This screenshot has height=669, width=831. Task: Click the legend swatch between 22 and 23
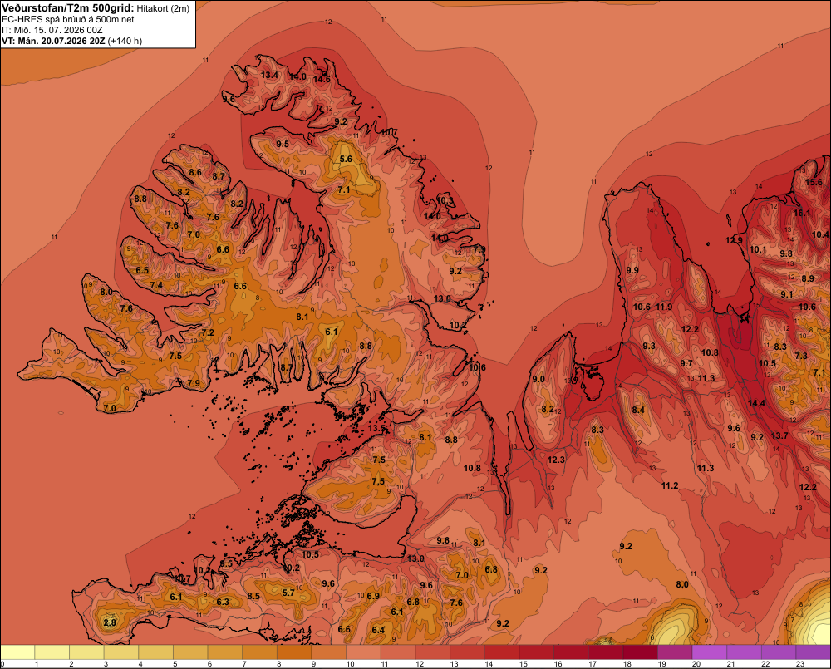tap(779, 652)
